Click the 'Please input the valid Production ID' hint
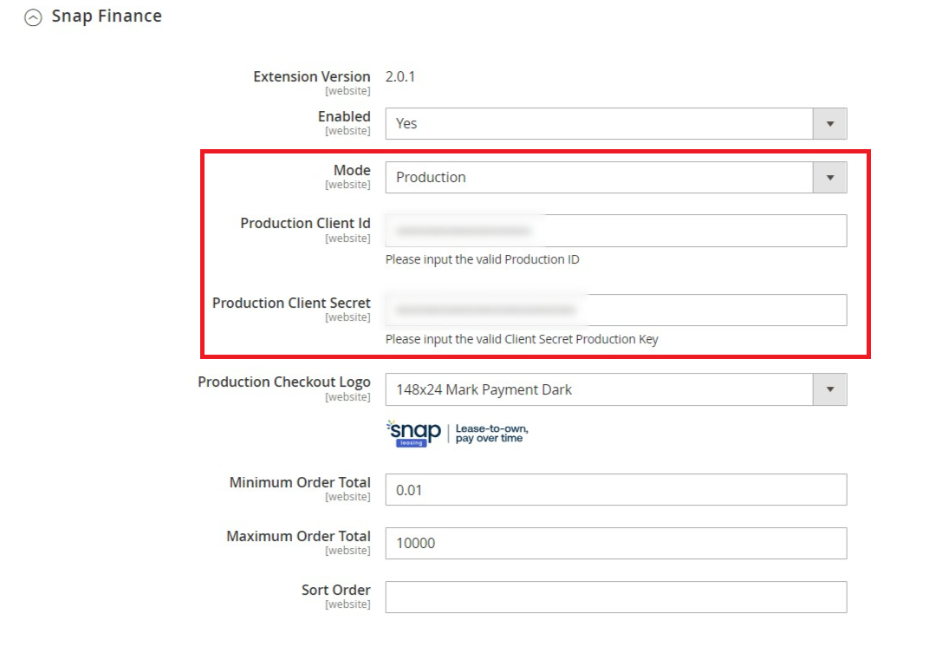Image resolution: width=929 pixels, height=653 pixels. 483,259
